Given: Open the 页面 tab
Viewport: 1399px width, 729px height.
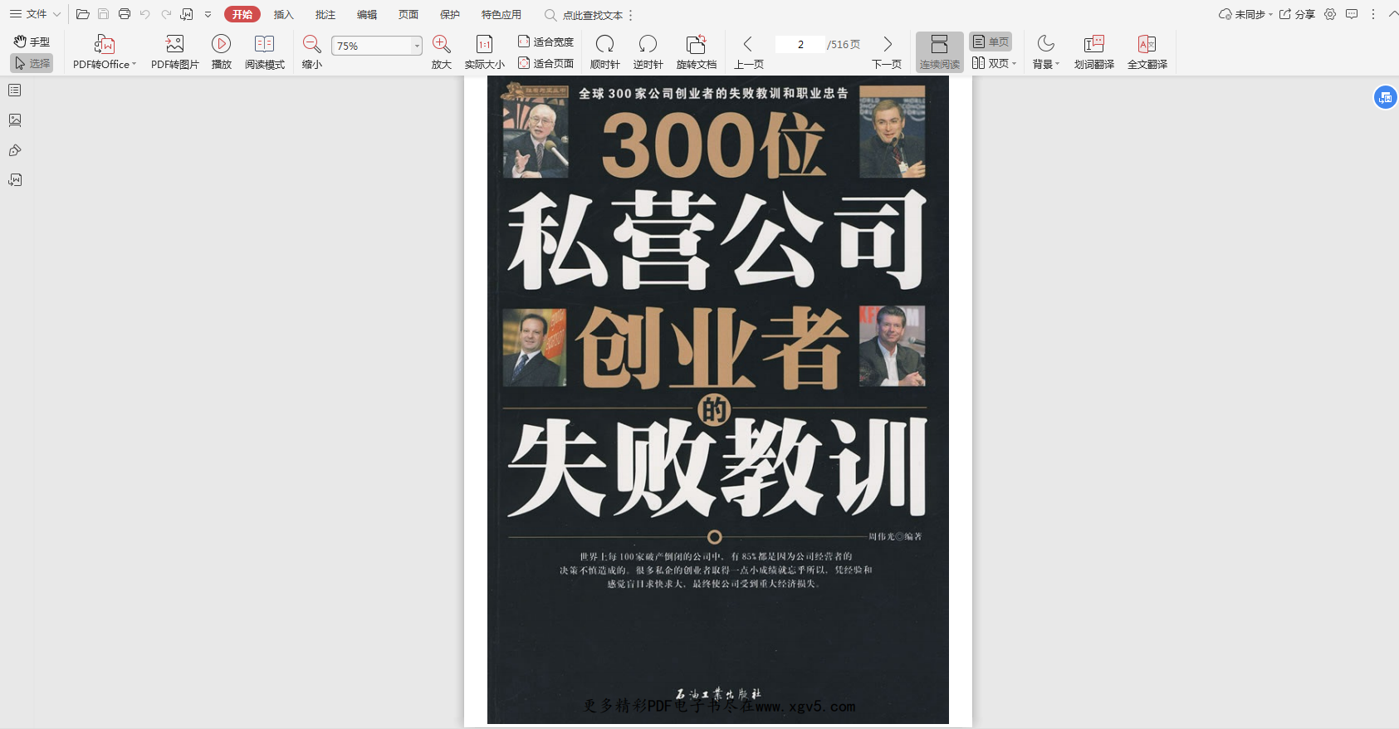Looking at the screenshot, I should (x=408, y=14).
